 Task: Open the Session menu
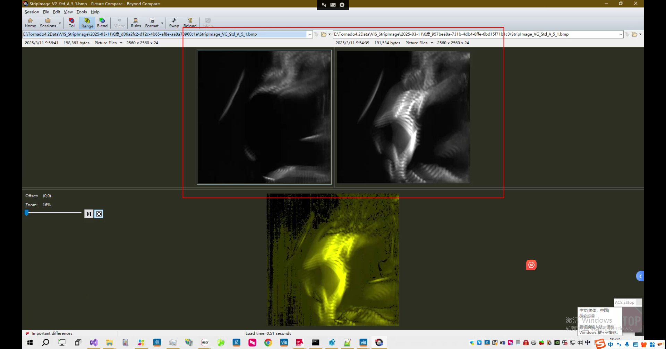point(32,12)
